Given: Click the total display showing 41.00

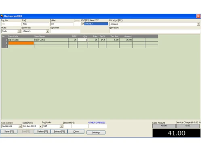Looking at the screenshot, I should coord(177,133).
